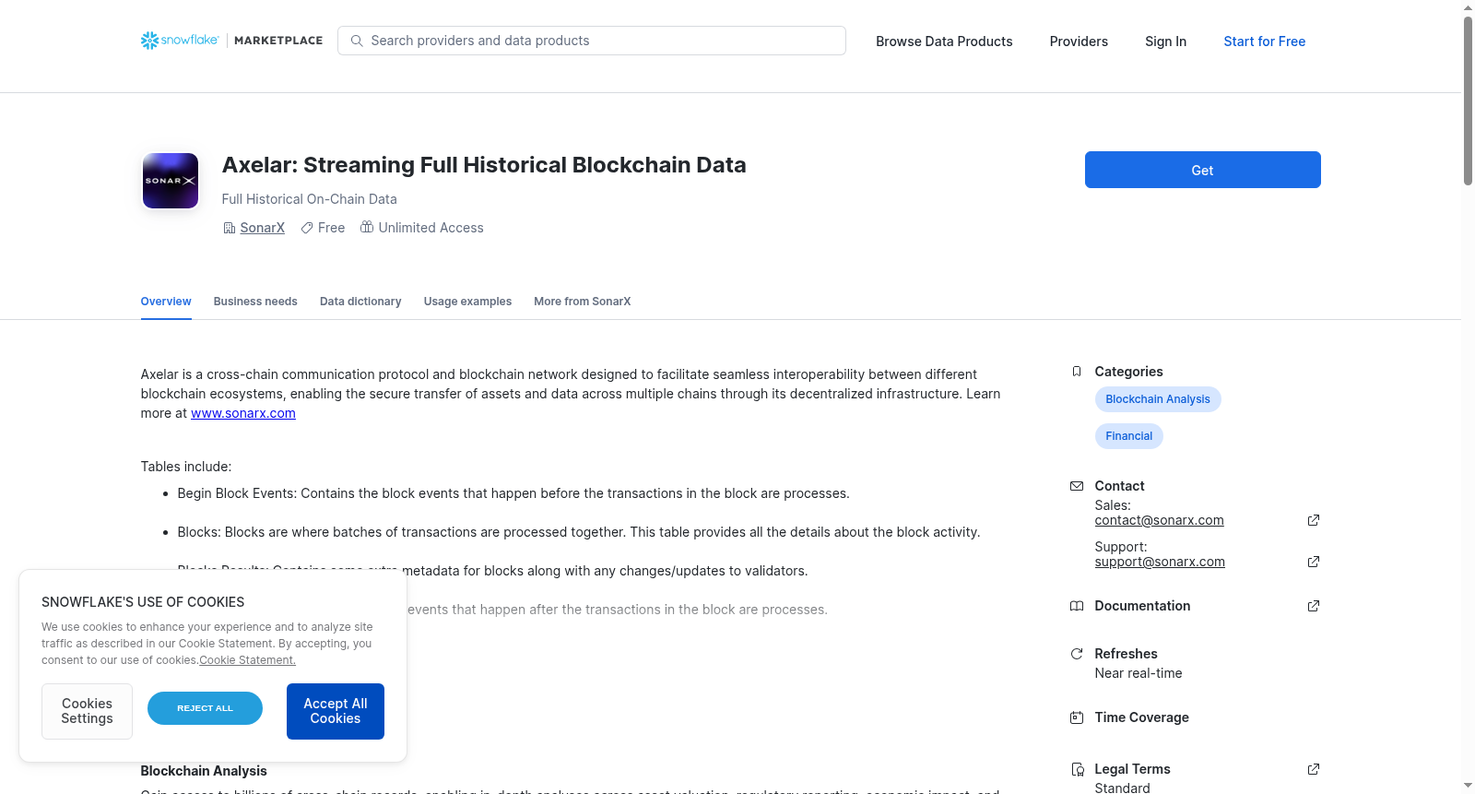
Task: Click the 'Unlimited Access' label
Action: click(x=431, y=228)
